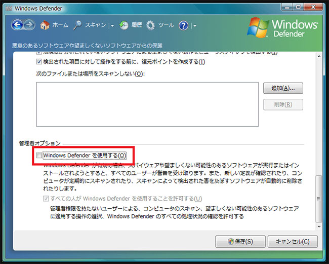Click the 追加(A)... button

point(283,88)
